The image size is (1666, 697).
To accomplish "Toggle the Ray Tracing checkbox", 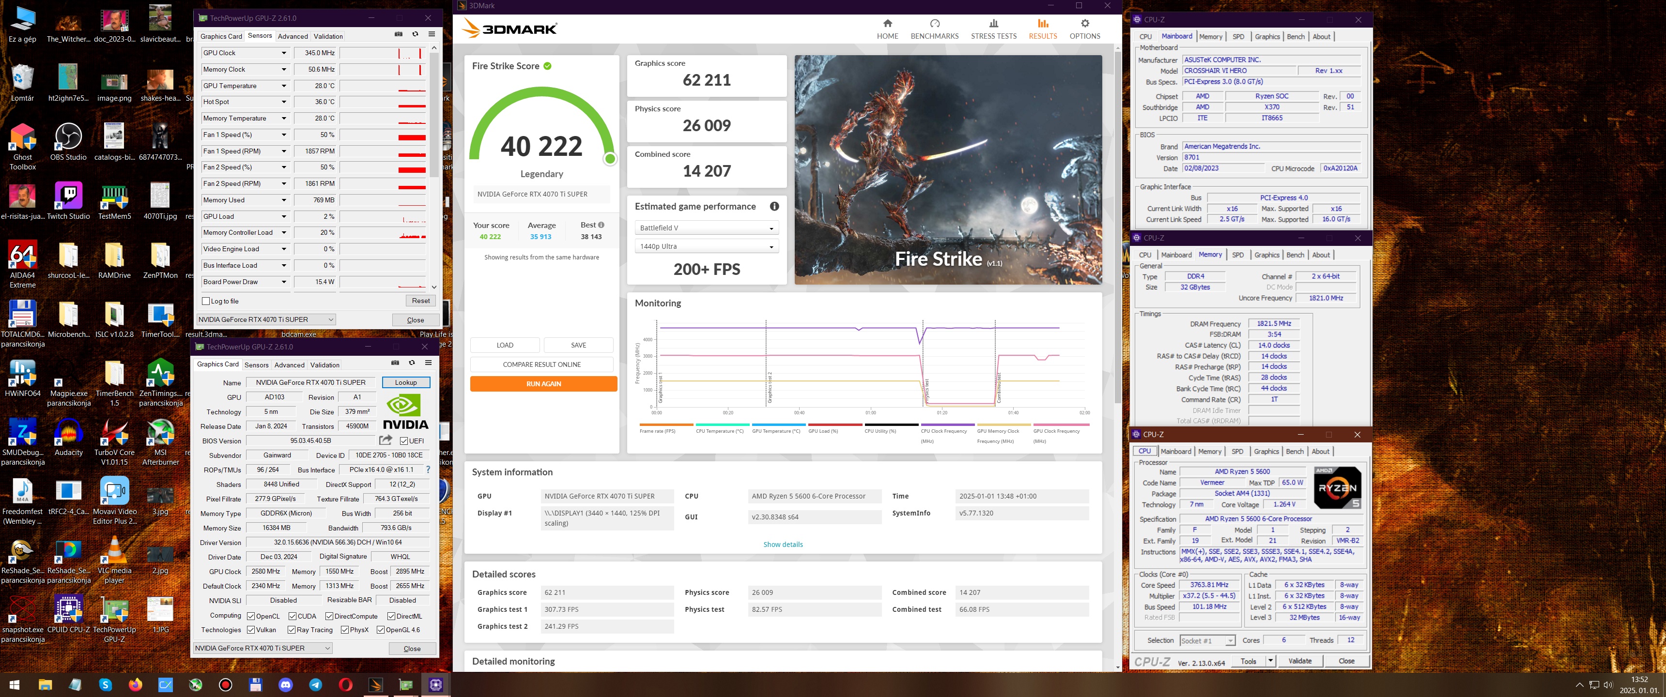I will pyautogui.click(x=291, y=630).
